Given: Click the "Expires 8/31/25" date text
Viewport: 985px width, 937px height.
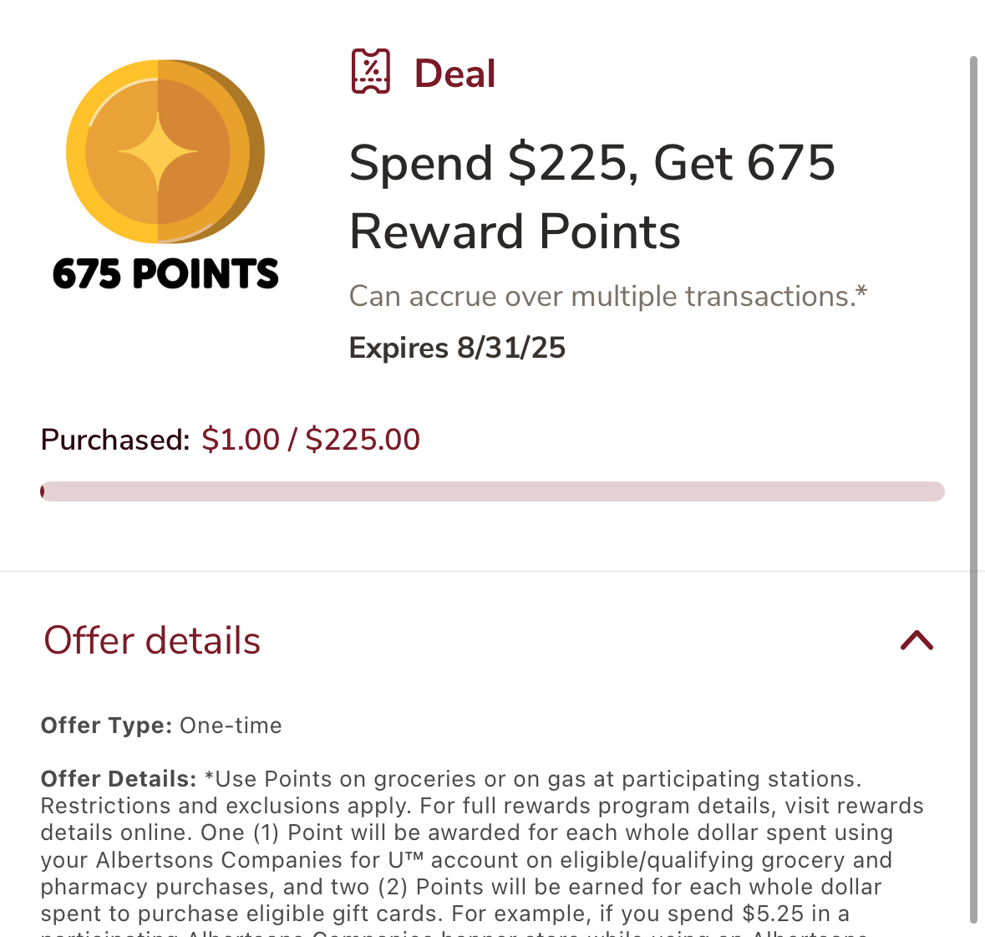Looking at the screenshot, I should click(457, 348).
